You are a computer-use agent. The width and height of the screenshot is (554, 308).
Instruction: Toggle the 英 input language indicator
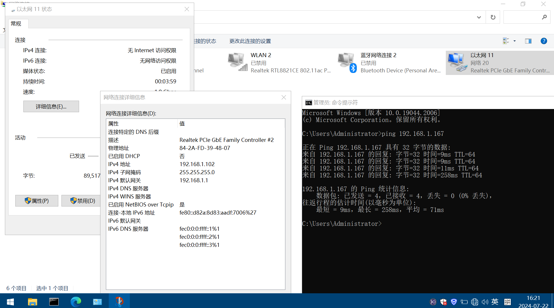(x=495, y=302)
